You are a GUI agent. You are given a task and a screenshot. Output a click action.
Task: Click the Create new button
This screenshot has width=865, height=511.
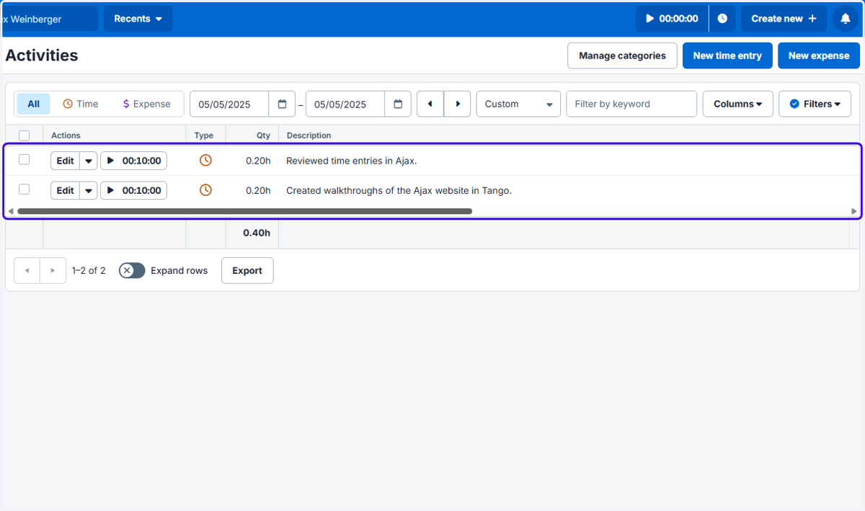[x=784, y=19]
